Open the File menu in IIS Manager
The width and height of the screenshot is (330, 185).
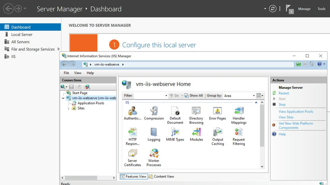click(x=66, y=73)
